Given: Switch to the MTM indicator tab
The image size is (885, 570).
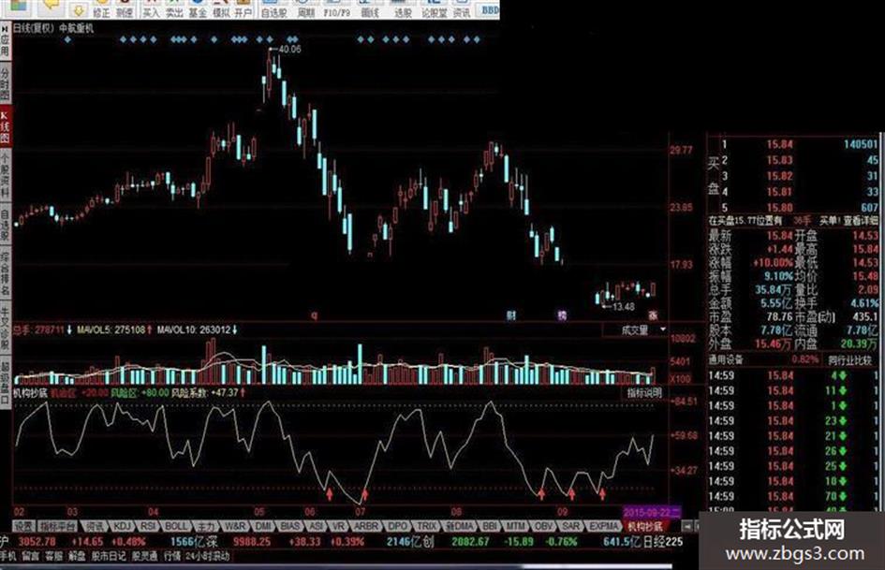Looking at the screenshot, I should click(x=515, y=526).
